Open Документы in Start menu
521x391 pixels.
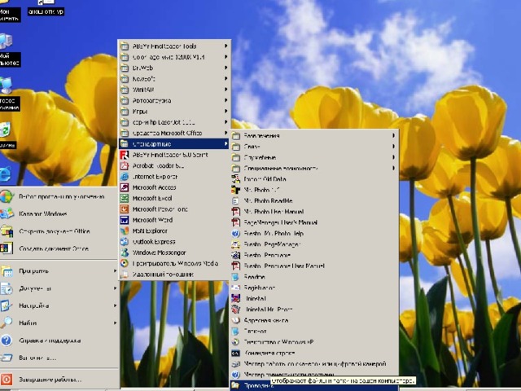click(59, 288)
